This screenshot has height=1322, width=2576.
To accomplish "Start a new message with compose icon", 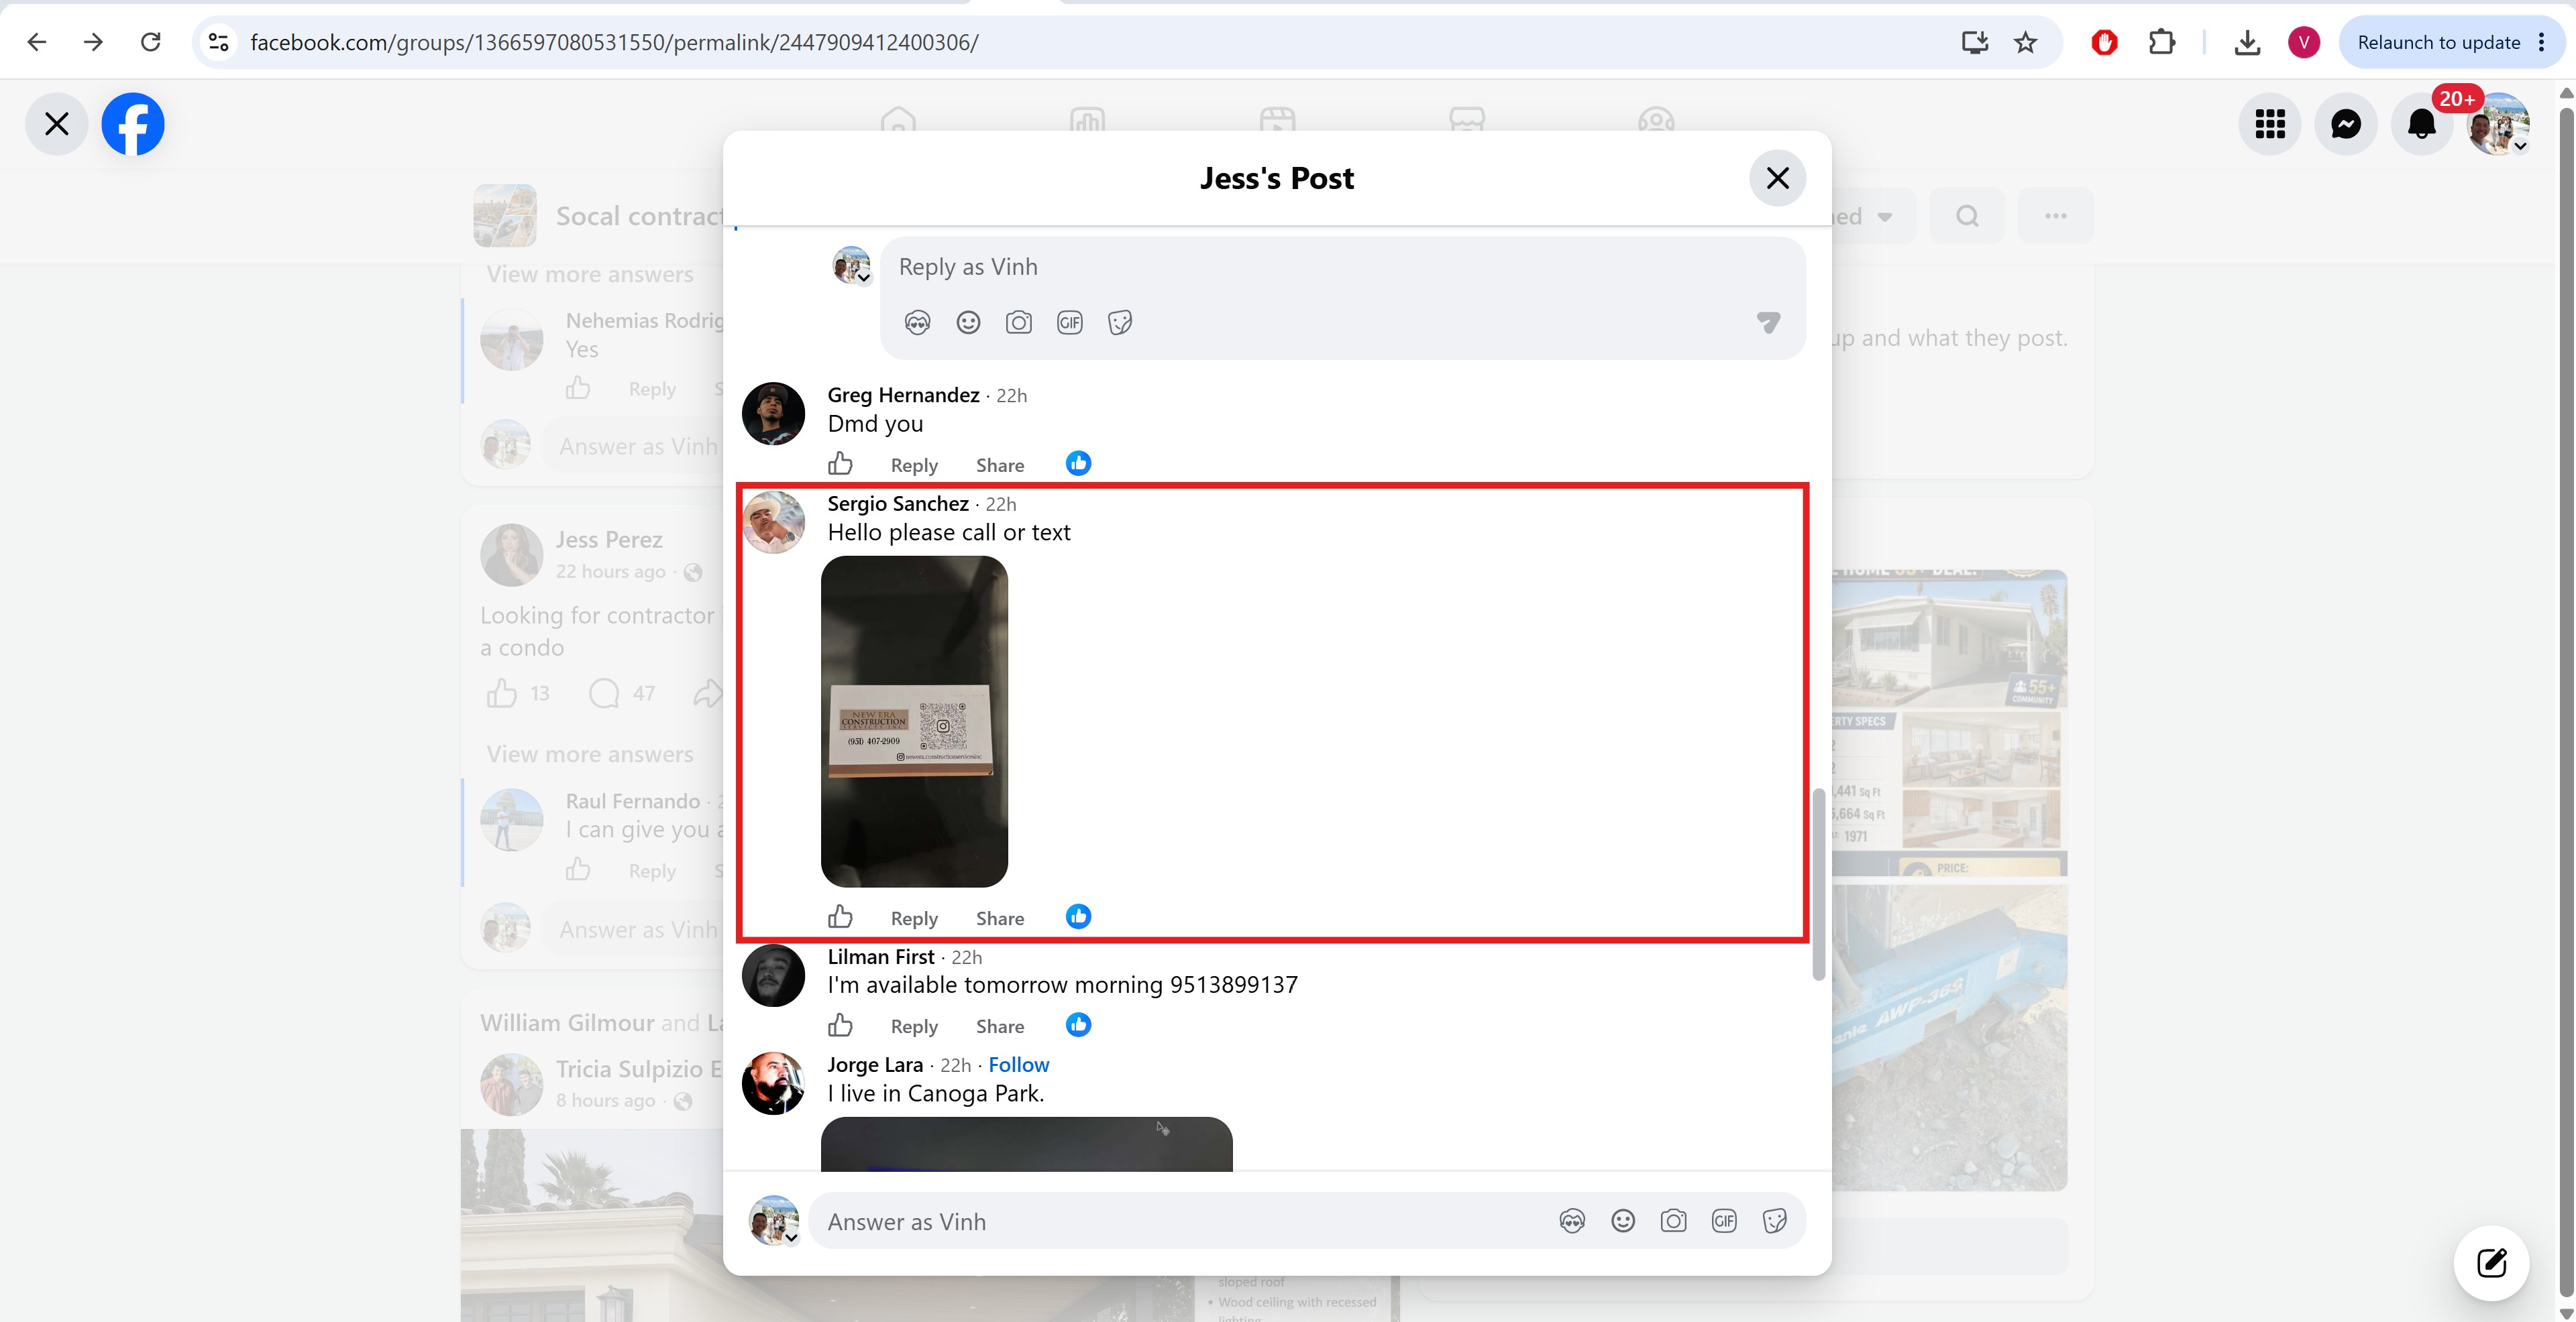I will [2491, 1263].
